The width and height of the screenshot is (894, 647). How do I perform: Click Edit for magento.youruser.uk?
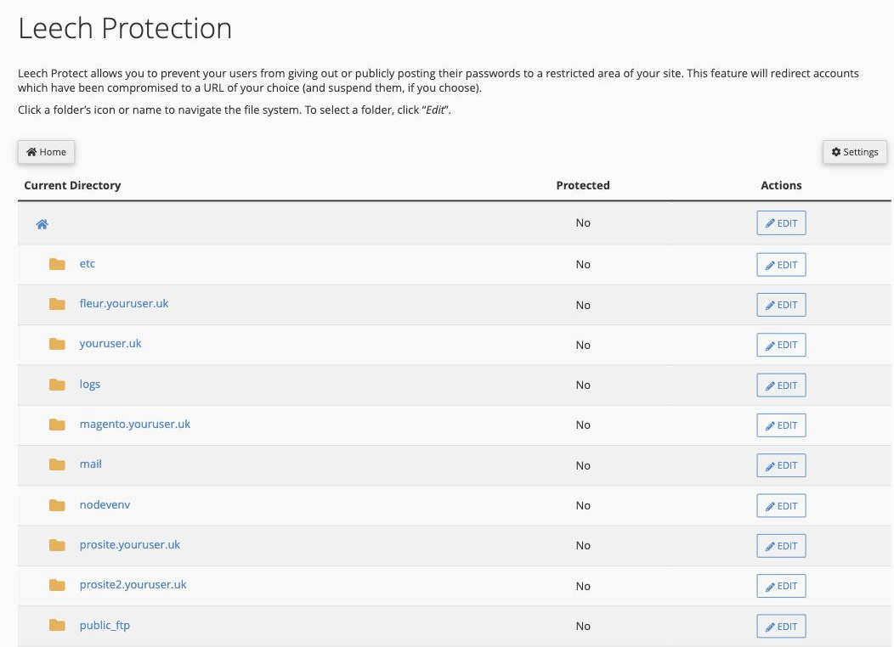[x=781, y=425]
